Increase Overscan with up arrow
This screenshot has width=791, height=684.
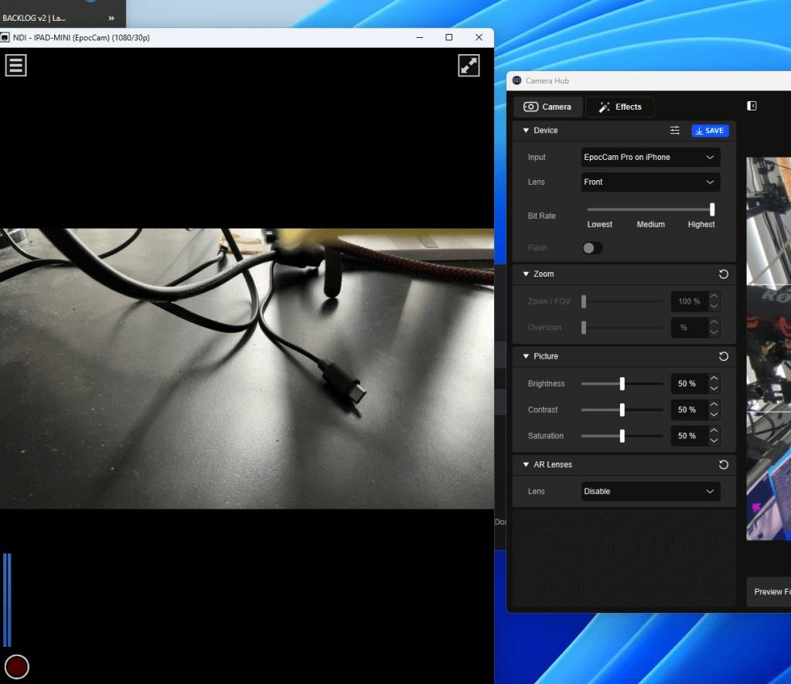(x=714, y=323)
